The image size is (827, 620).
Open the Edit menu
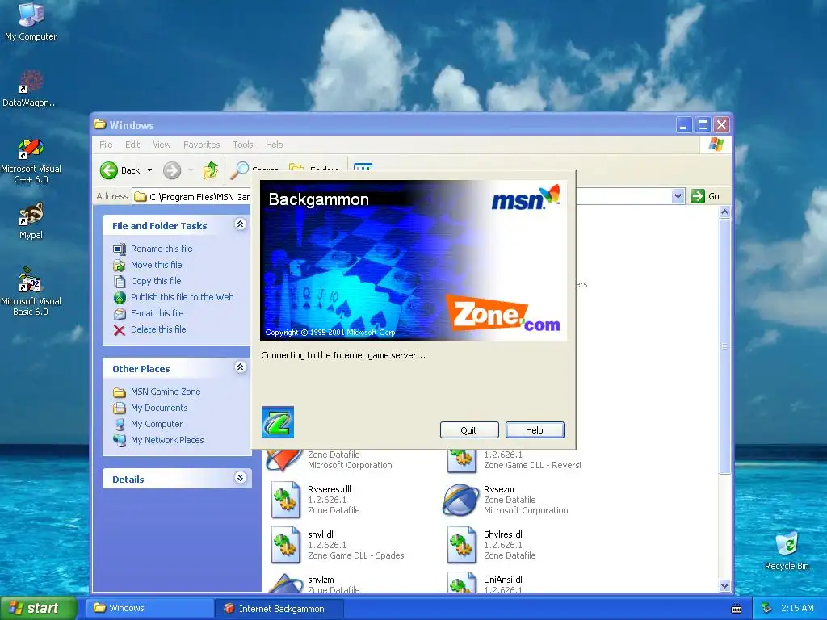(x=132, y=145)
